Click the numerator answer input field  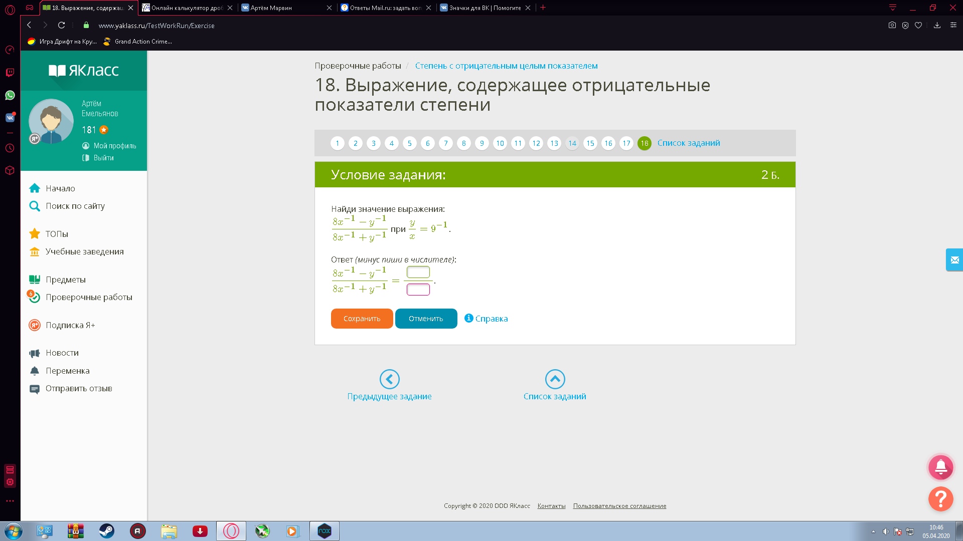coord(418,272)
